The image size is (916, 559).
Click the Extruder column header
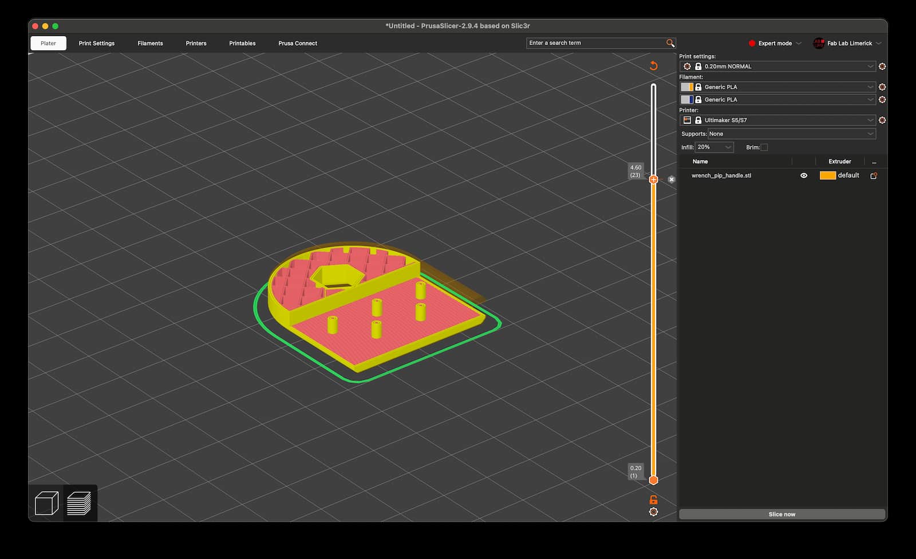click(x=840, y=161)
